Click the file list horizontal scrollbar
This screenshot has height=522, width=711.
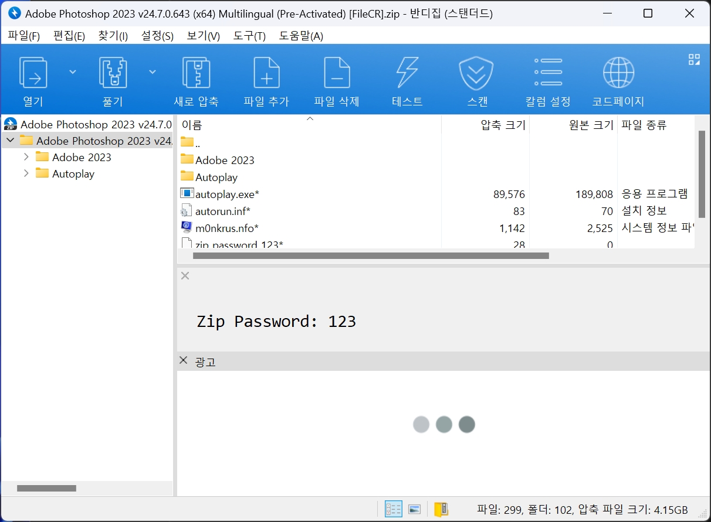click(371, 255)
